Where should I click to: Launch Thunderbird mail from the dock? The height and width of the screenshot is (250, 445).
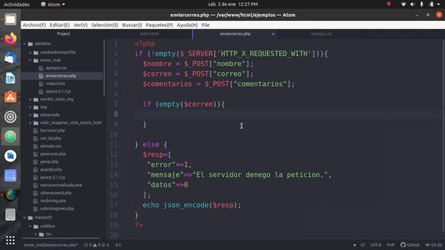10,58
